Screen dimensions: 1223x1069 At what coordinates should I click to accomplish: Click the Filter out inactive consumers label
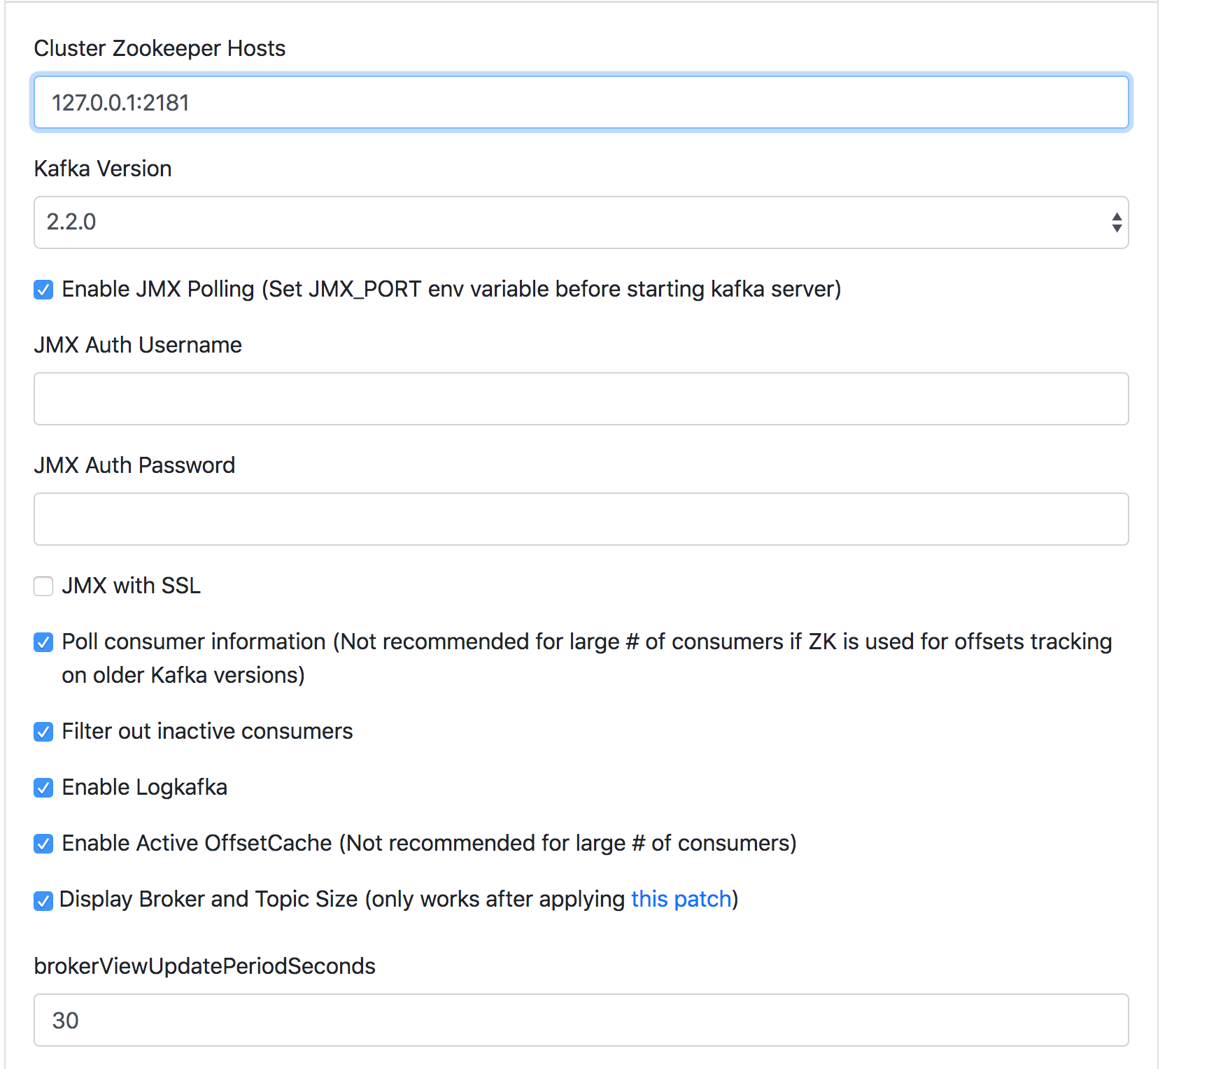(207, 731)
